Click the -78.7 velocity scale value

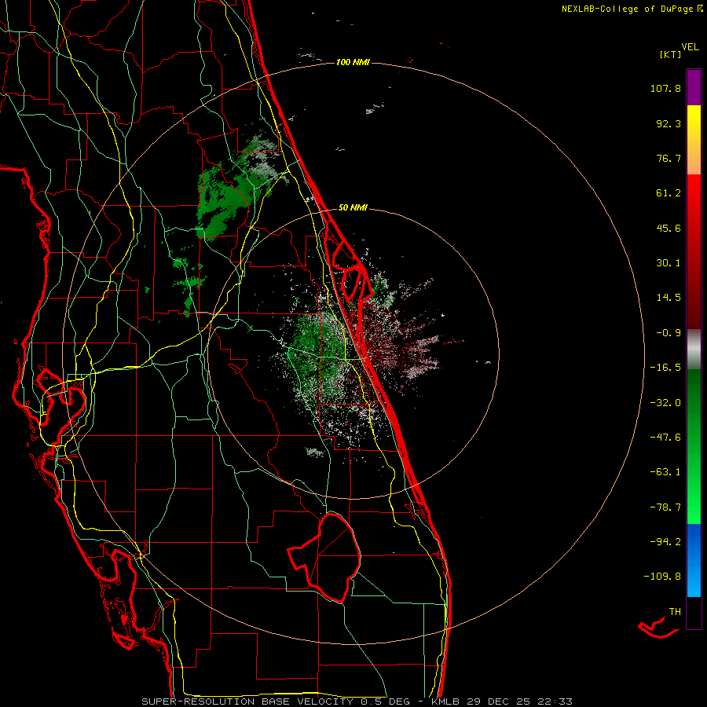click(665, 507)
